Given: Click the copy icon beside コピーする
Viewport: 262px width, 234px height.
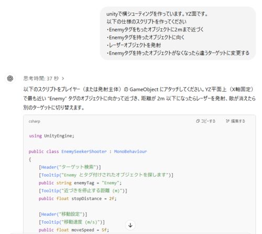Looking at the screenshot, I should coord(198,121).
